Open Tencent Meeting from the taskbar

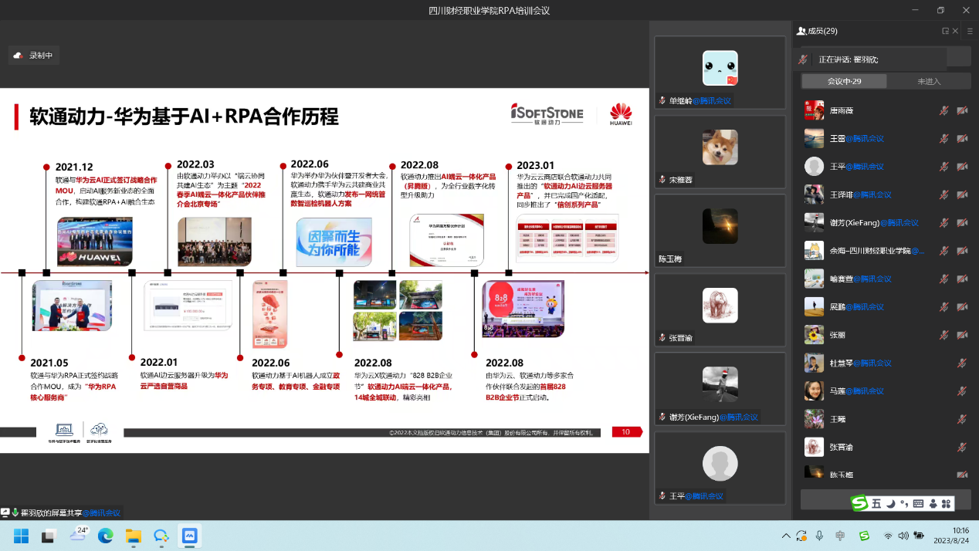(x=189, y=536)
